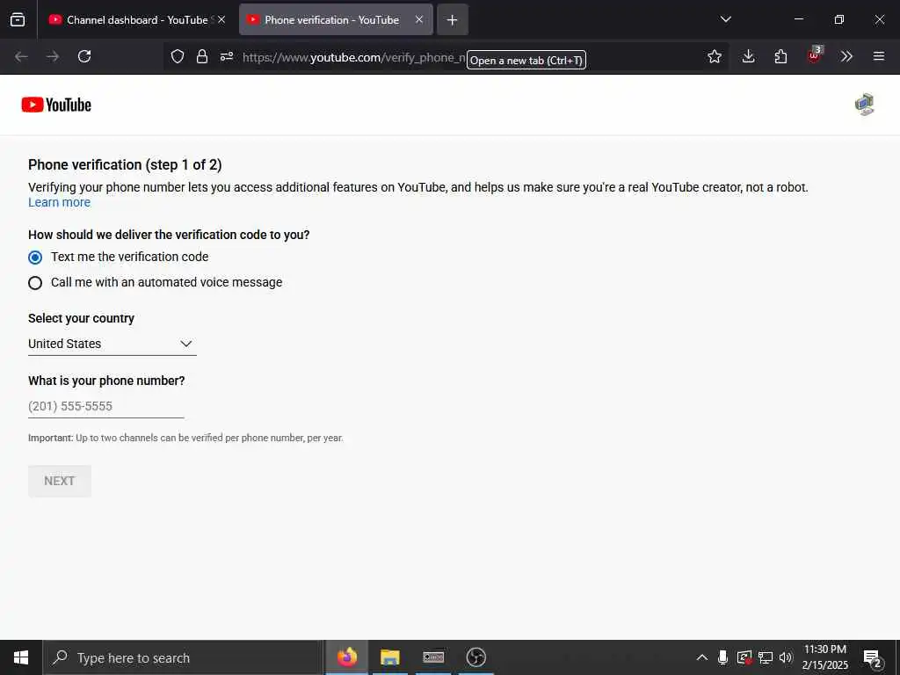Expand the United States country dropdown
The height and width of the screenshot is (675, 900).
(112, 344)
